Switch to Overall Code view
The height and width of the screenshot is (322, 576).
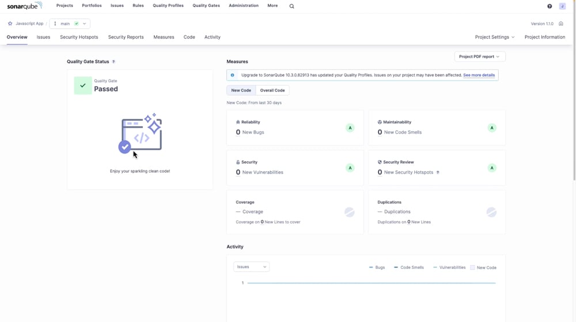(x=272, y=90)
